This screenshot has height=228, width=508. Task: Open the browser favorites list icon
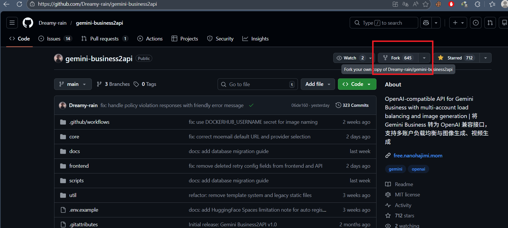(x=492, y=4)
